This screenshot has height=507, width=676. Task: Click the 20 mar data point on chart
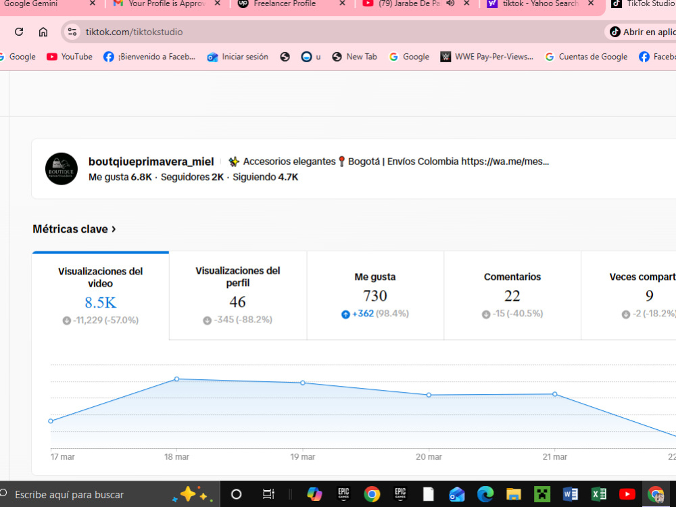[x=429, y=395]
